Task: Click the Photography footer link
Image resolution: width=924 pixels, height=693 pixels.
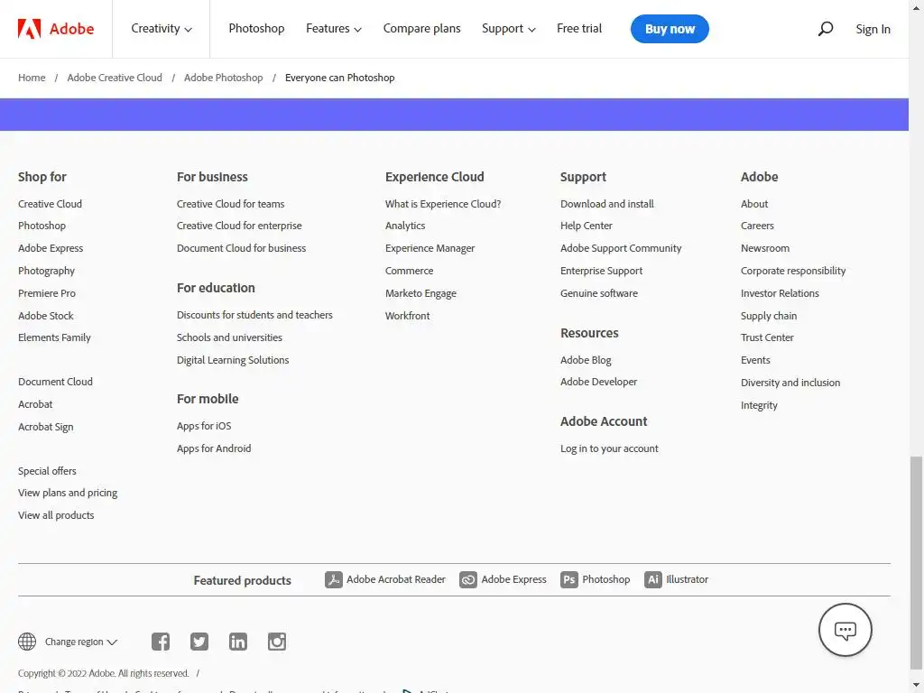Action: point(47,271)
